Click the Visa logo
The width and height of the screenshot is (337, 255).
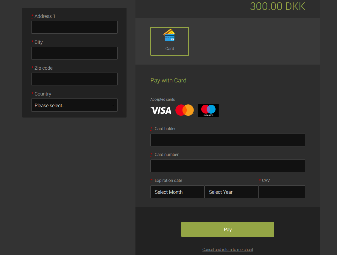pyautogui.click(x=161, y=110)
